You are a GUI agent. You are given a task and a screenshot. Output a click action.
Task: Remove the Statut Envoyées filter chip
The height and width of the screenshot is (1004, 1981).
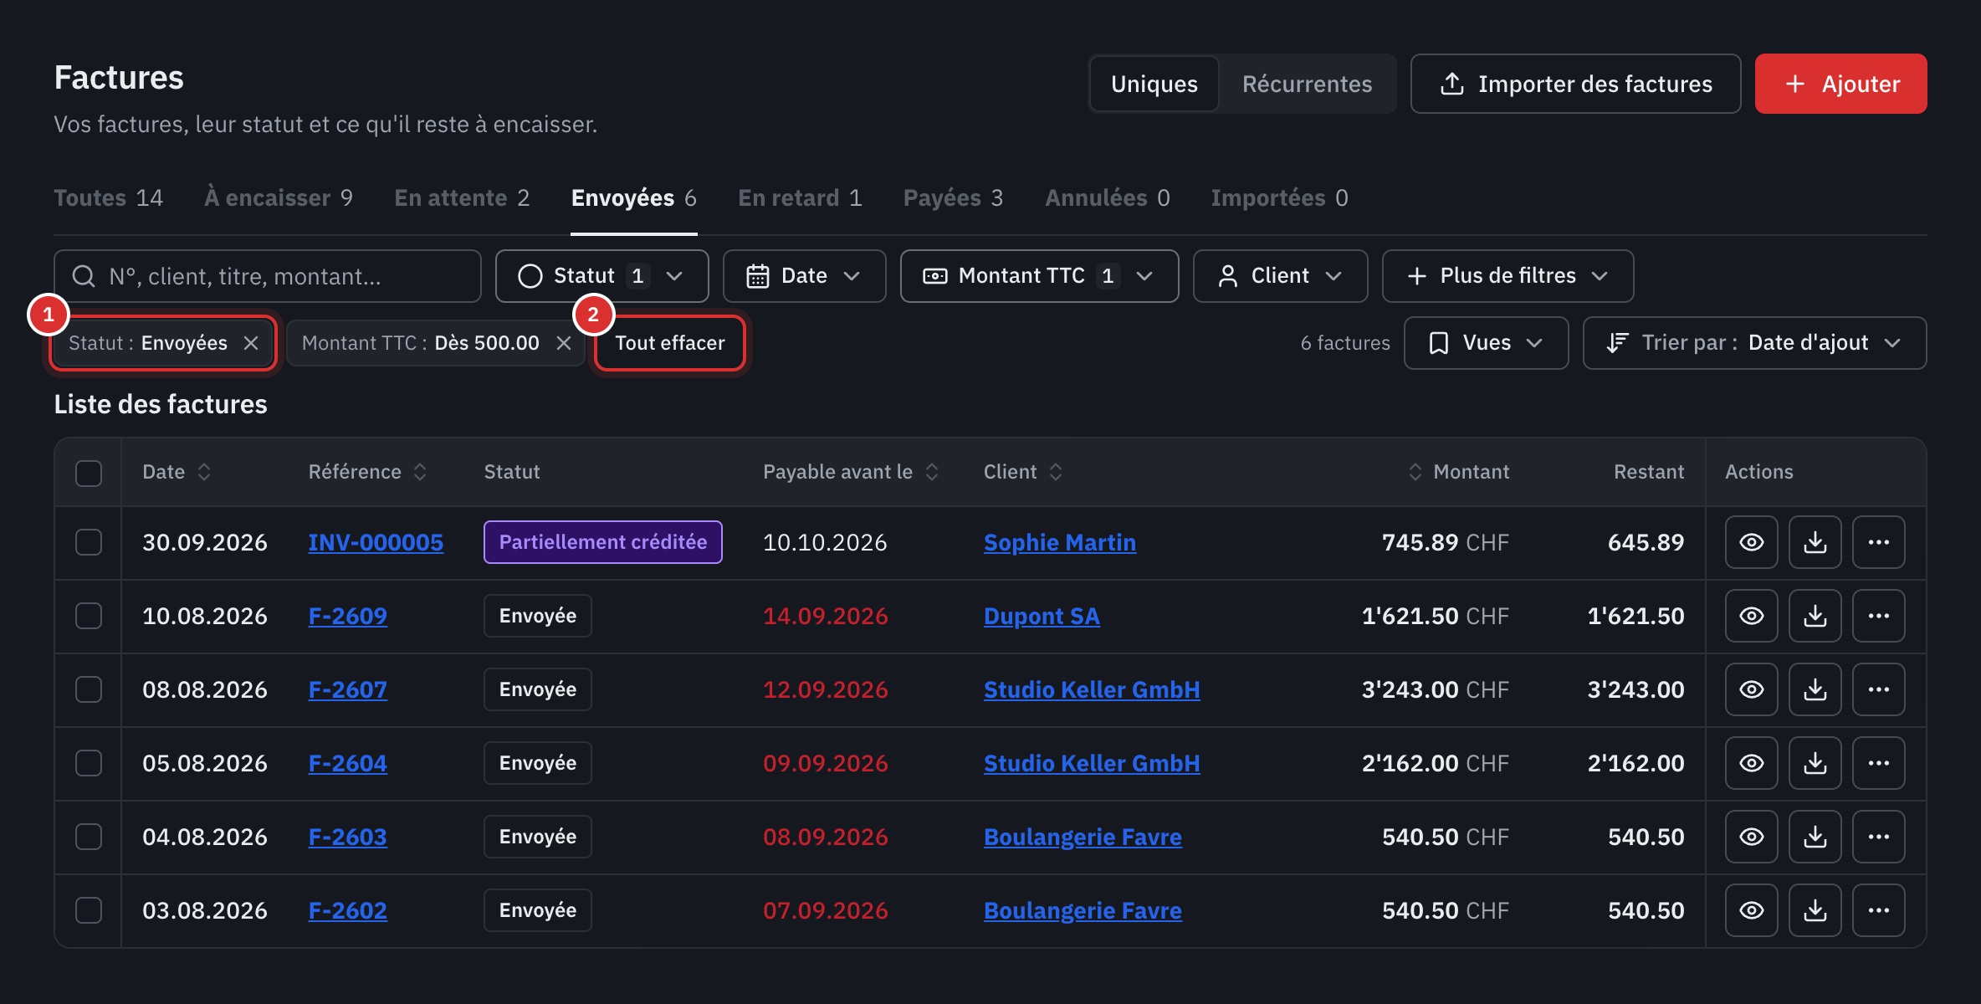tap(251, 343)
